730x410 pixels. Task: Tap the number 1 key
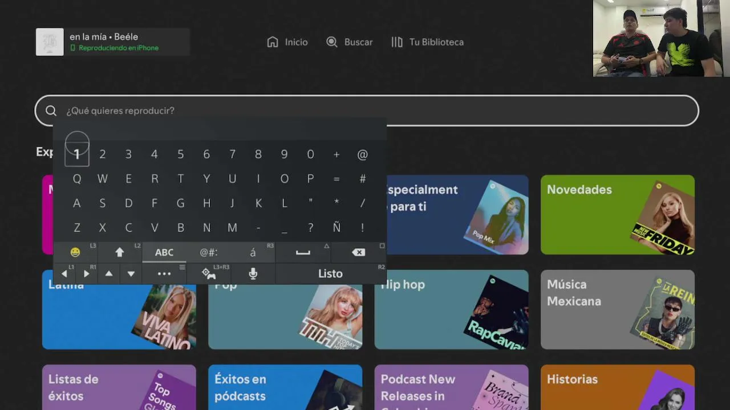76,154
